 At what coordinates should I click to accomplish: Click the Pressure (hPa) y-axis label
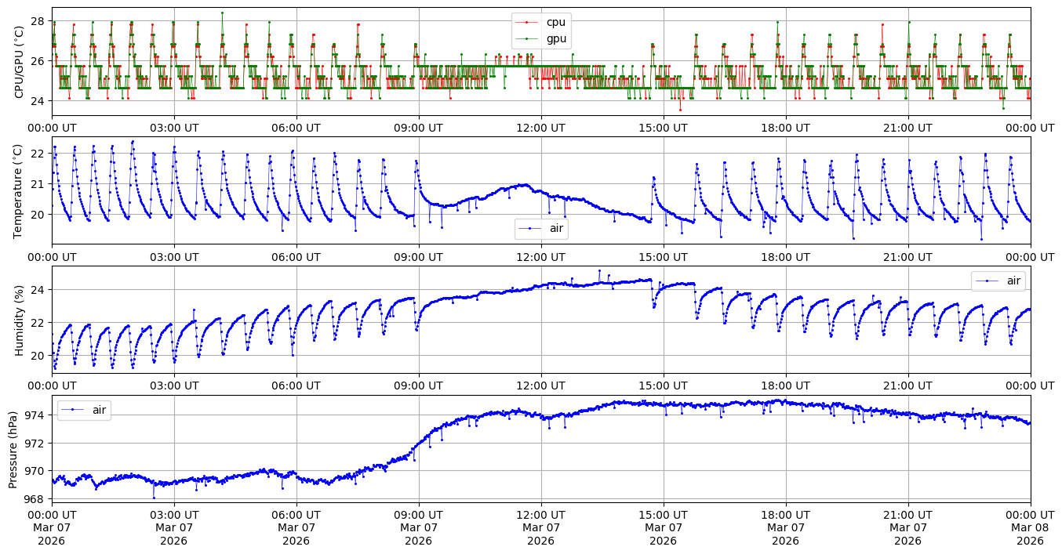tap(13, 448)
